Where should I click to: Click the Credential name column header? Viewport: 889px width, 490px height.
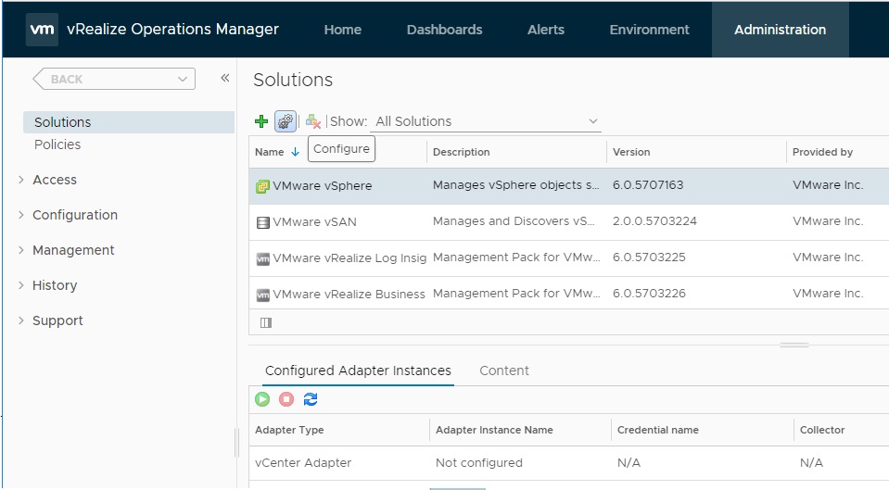[x=657, y=430]
